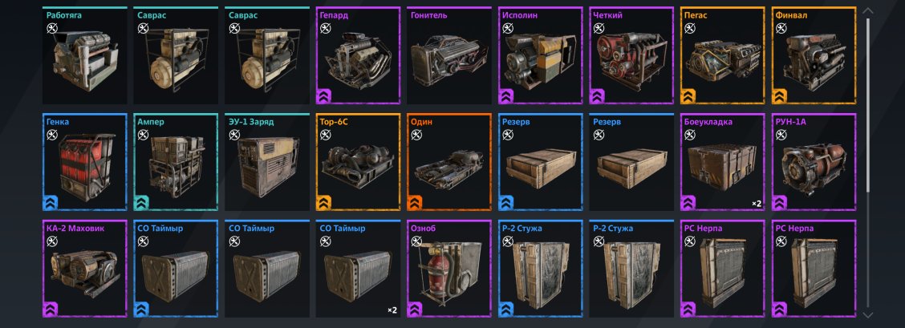Click the orange upgrade badge on Один
The height and width of the screenshot is (328, 905).
click(x=416, y=203)
